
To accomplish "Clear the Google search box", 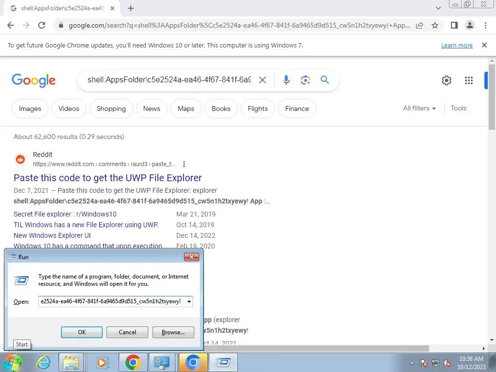I will coord(262,80).
